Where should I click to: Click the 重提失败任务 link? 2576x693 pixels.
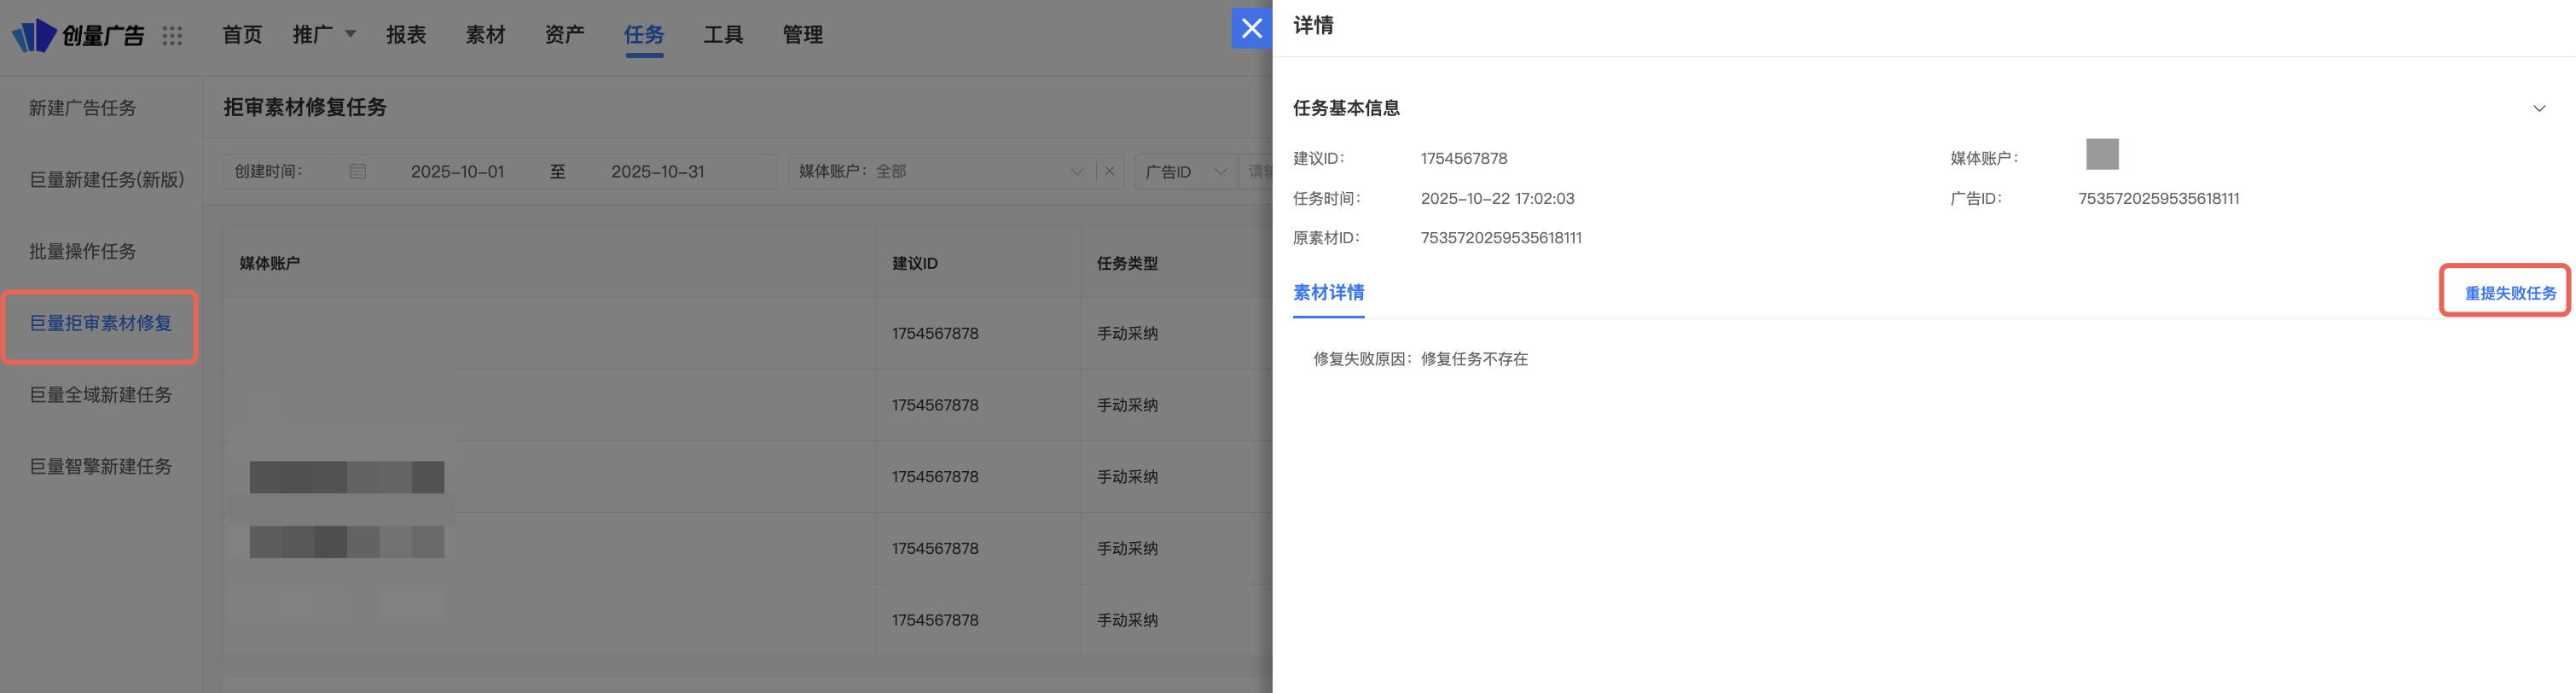tap(2510, 293)
